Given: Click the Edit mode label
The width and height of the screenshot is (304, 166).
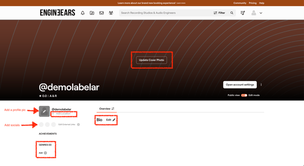Looking at the screenshot, I should coord(254,95).
